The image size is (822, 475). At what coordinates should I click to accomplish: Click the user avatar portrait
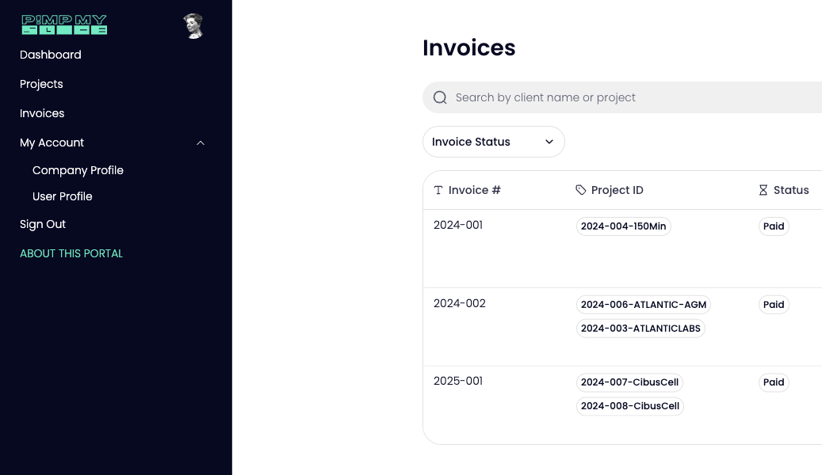193,25
